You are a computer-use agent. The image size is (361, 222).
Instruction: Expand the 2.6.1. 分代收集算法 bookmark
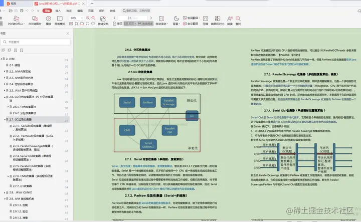coord(8,107)
